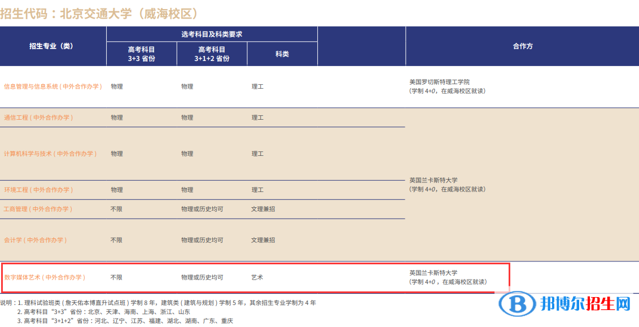The height and width of the screenshot is (327, 639).
Task: Click 英国兰卡斯特大学 partner in 数字媒体艺术 row
Action: coord(434,273)
